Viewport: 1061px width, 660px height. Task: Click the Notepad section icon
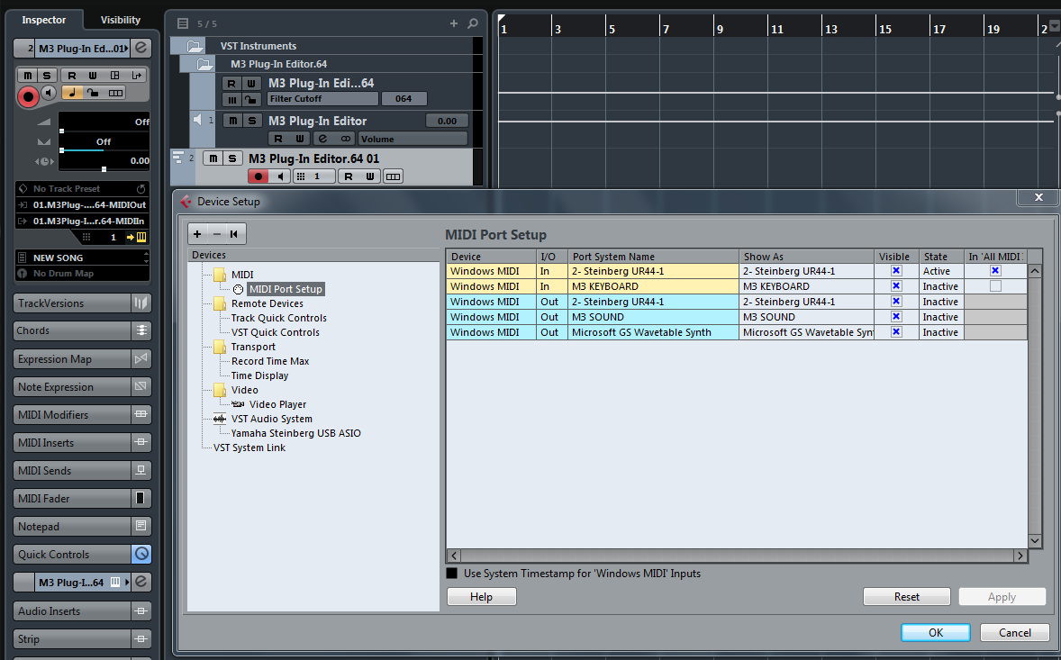pos(141,526)
